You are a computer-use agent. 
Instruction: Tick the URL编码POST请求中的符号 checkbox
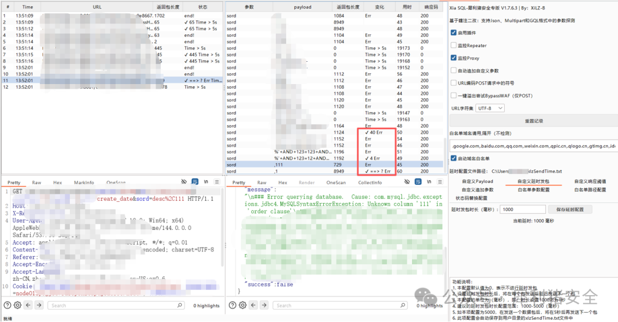pyautogui.click(x=454, y=83)
